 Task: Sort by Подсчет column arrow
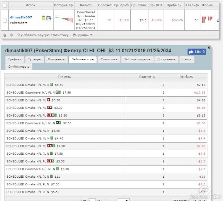[x=154, y=77]
